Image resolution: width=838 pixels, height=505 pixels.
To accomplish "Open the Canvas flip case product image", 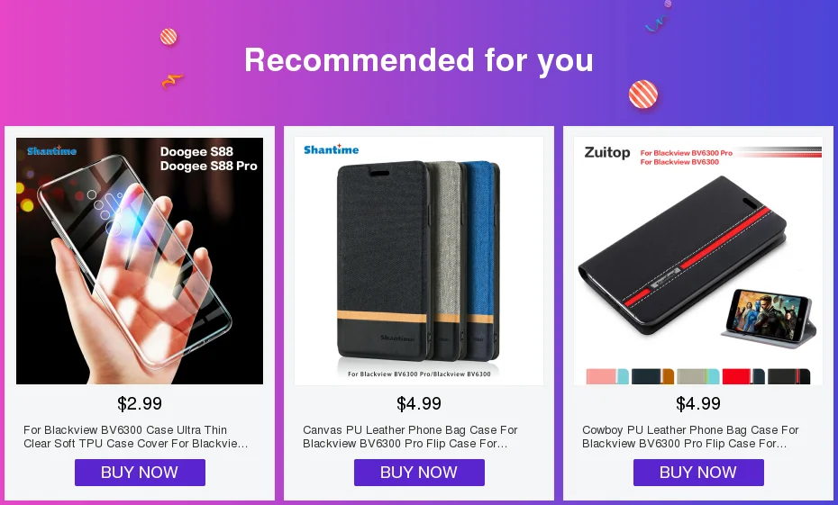I will pos(419,261).
